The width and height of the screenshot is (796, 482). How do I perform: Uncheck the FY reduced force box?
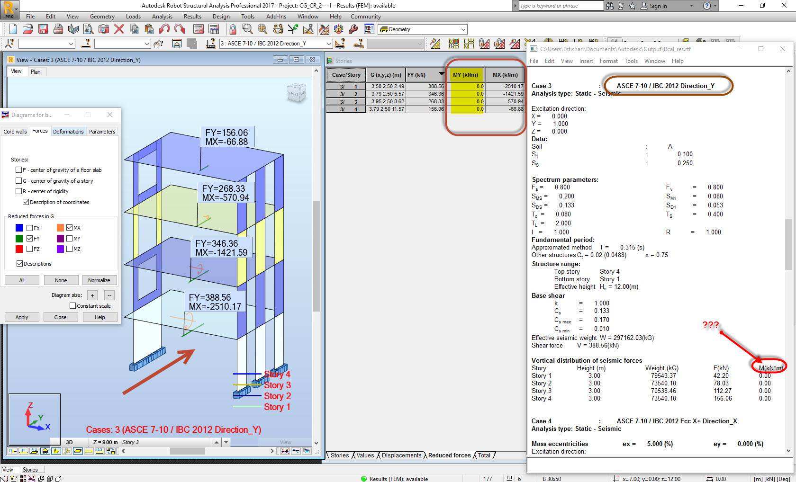pos(30,239)
